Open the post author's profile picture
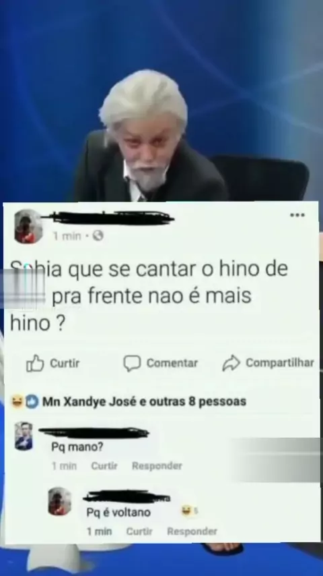 tap(28, 227)
